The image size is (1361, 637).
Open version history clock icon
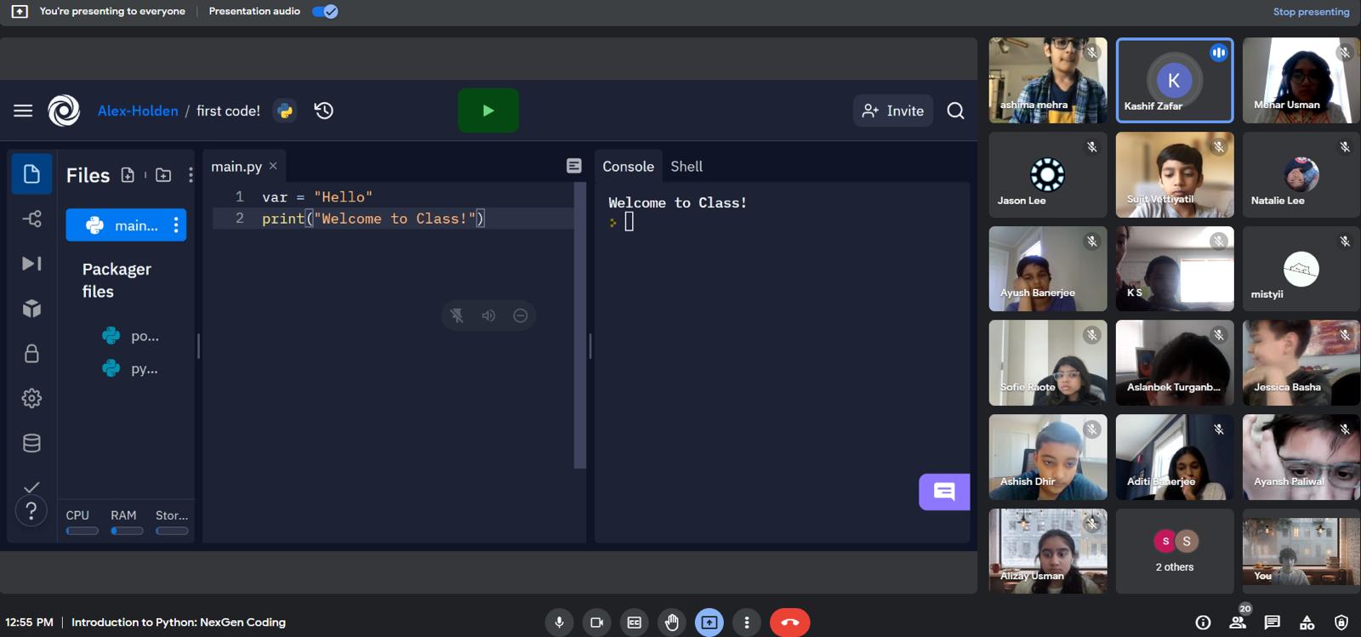(323, 111)
